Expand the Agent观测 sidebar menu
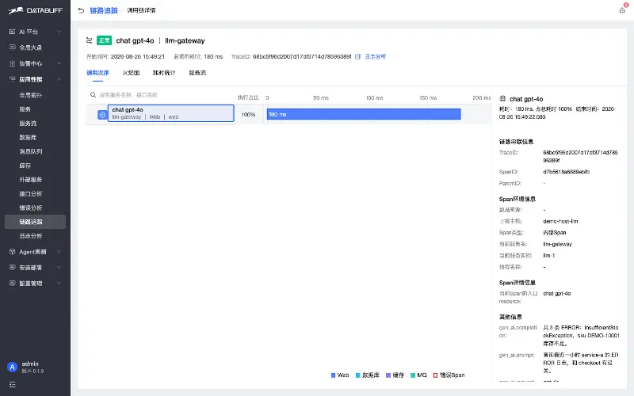Screen dimensions: 634x396 (35, 252)
